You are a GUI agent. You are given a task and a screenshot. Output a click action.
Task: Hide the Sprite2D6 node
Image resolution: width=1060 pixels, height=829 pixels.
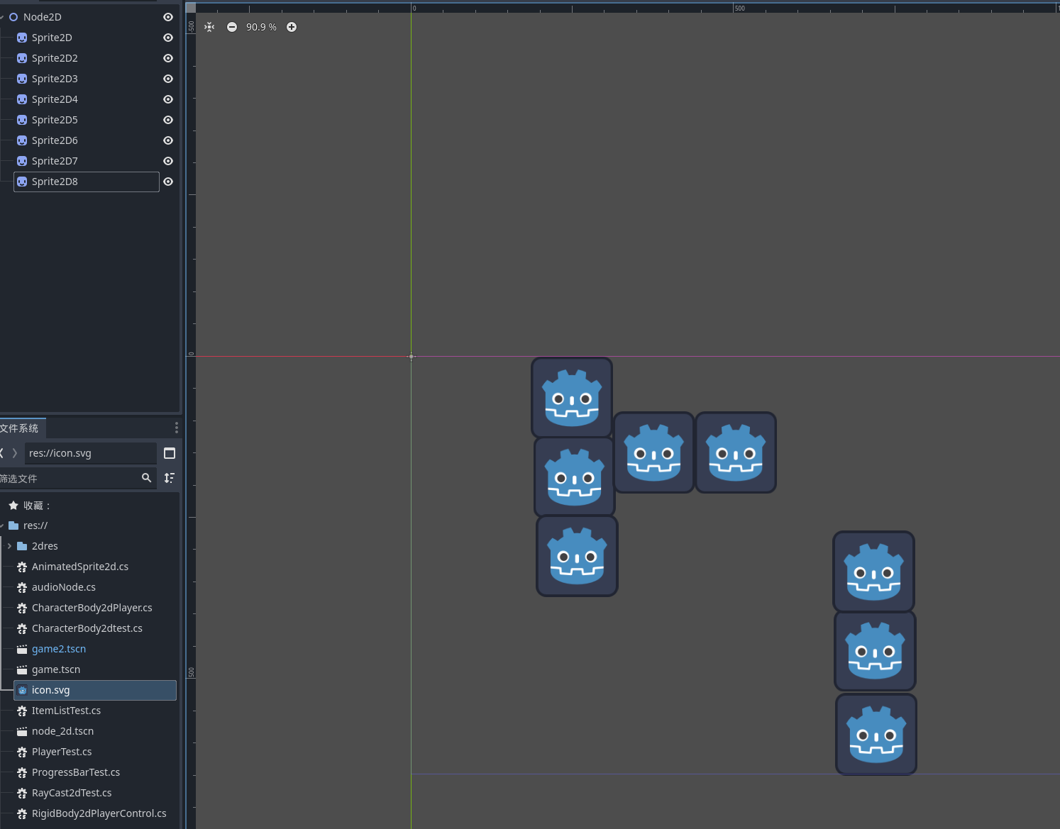(x=168, y=140)
